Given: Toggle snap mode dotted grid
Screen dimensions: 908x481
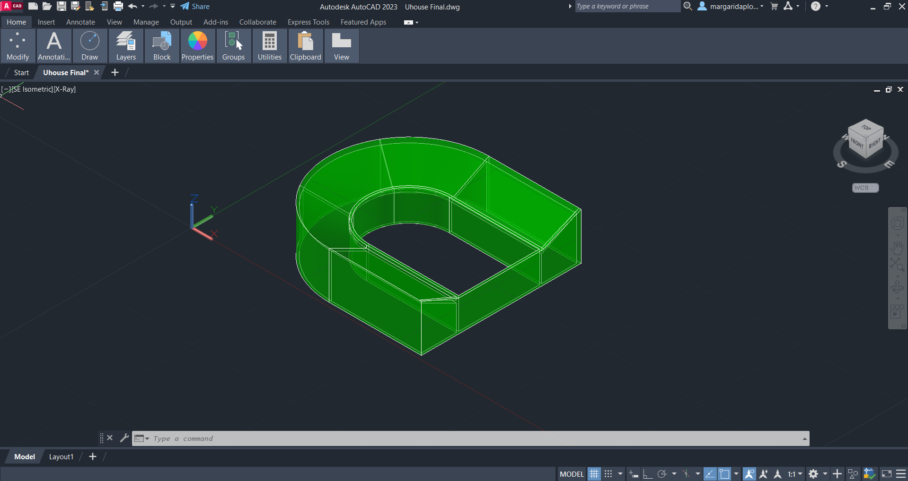Looking at the screenshot, I should (608, 473).
